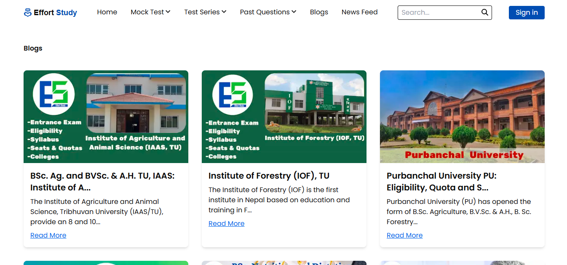567x265 pixels.
Task: Expand the Mock Test dropdown
Action: pos(150,12)
